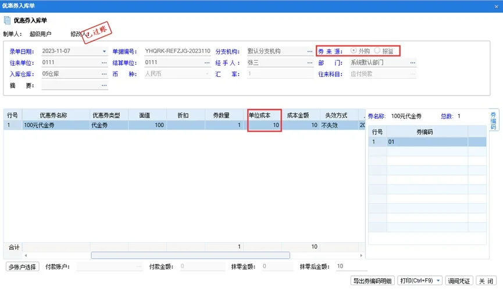Click the 多账户选择 button
The image size is (503, 291).
(23, 267)
